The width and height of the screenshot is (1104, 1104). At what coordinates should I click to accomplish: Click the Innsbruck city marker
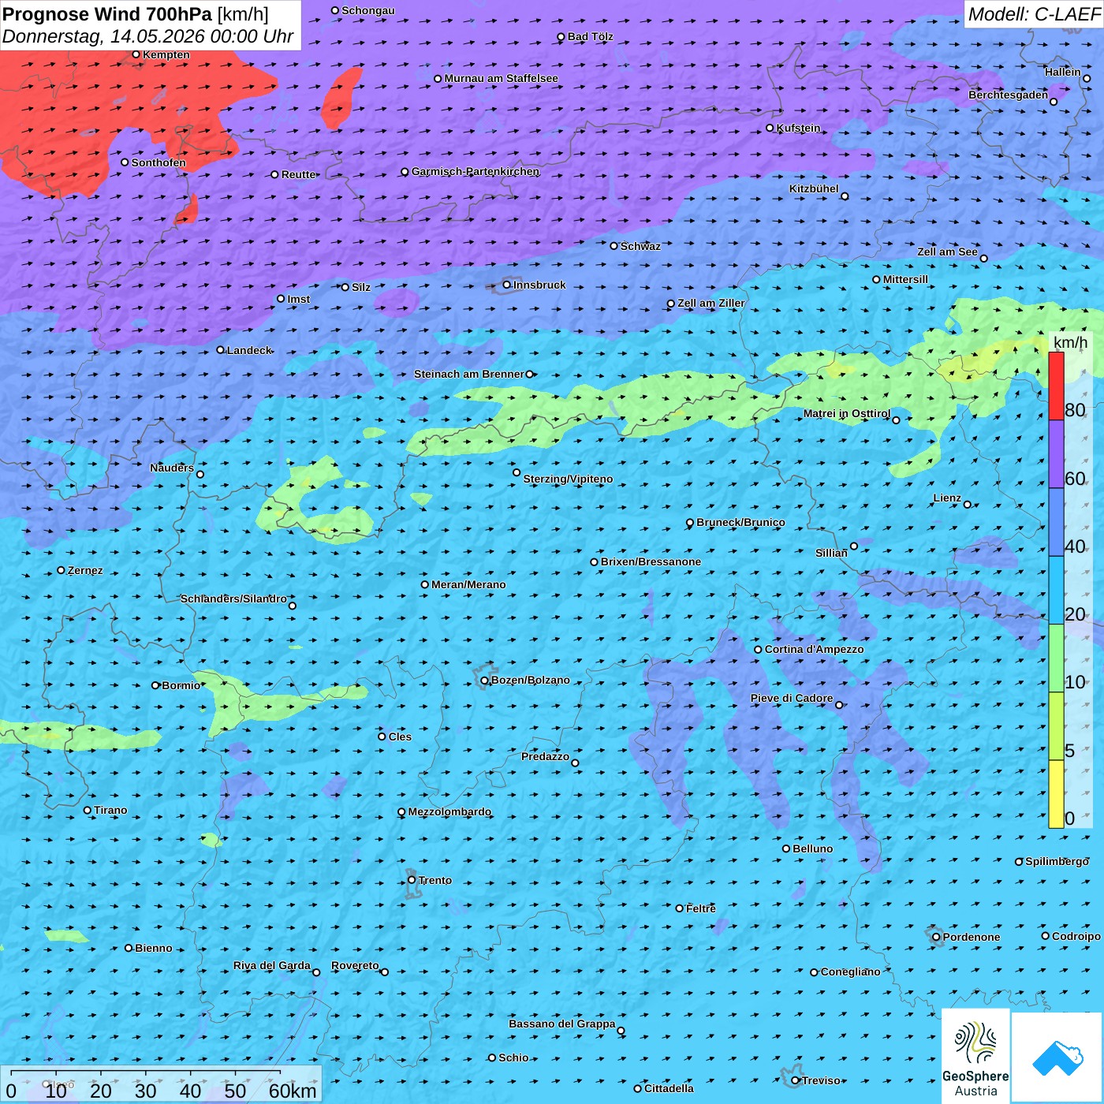point(507,285)
